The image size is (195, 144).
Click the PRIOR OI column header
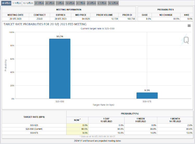pos(127,15)
